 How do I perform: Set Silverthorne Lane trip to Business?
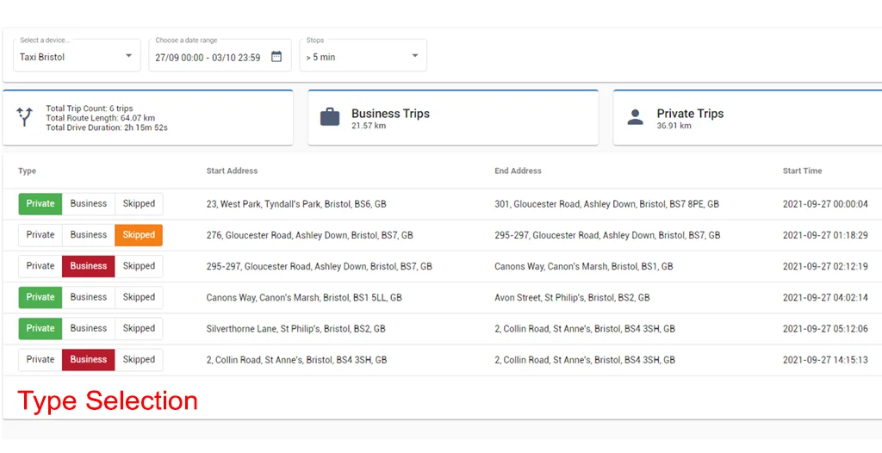89,328
